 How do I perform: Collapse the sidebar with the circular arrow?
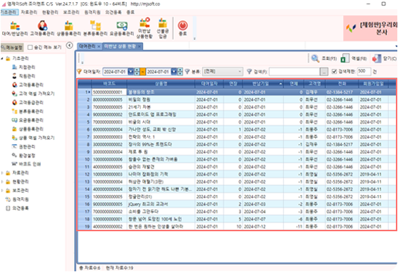(70, 45)
